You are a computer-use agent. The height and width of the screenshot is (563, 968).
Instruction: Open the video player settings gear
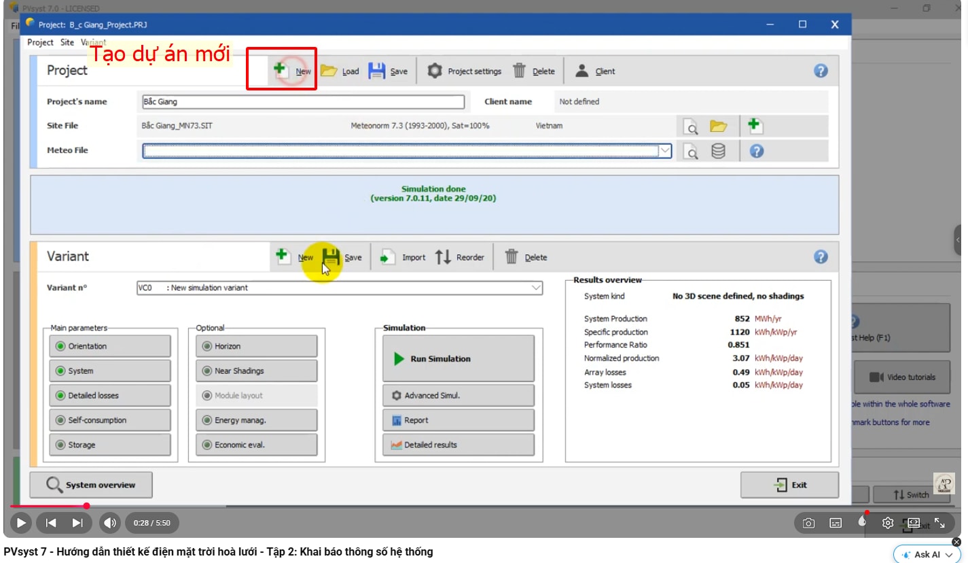click(887, 523)
